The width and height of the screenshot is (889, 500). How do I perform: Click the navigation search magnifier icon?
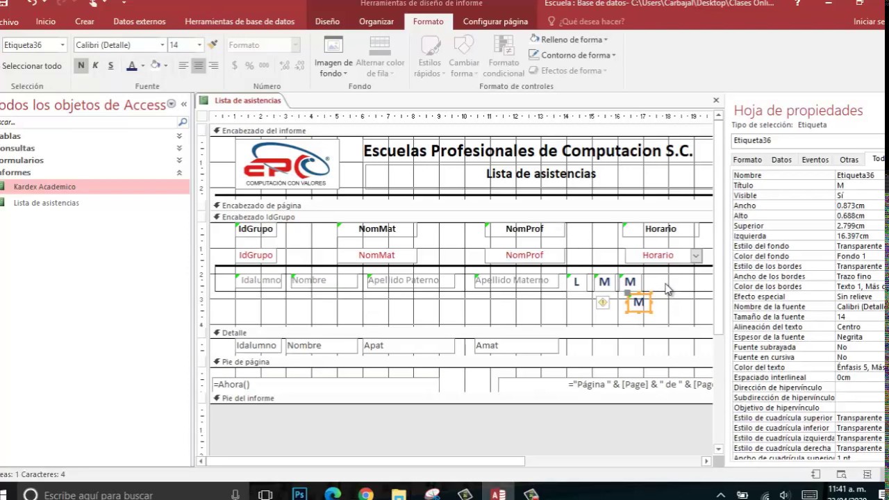tap(182, 122)
